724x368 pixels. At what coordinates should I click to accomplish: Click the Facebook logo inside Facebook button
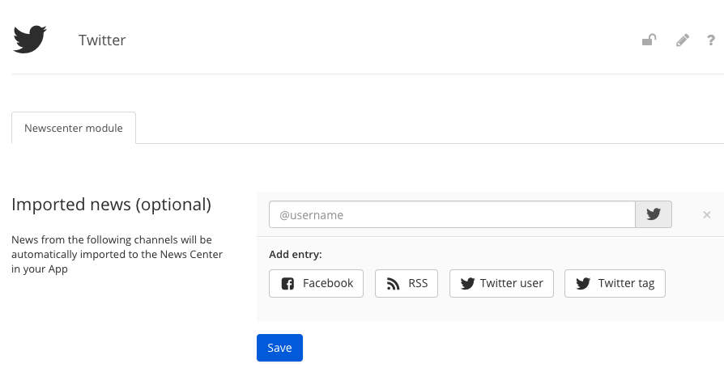click(287, 284)
